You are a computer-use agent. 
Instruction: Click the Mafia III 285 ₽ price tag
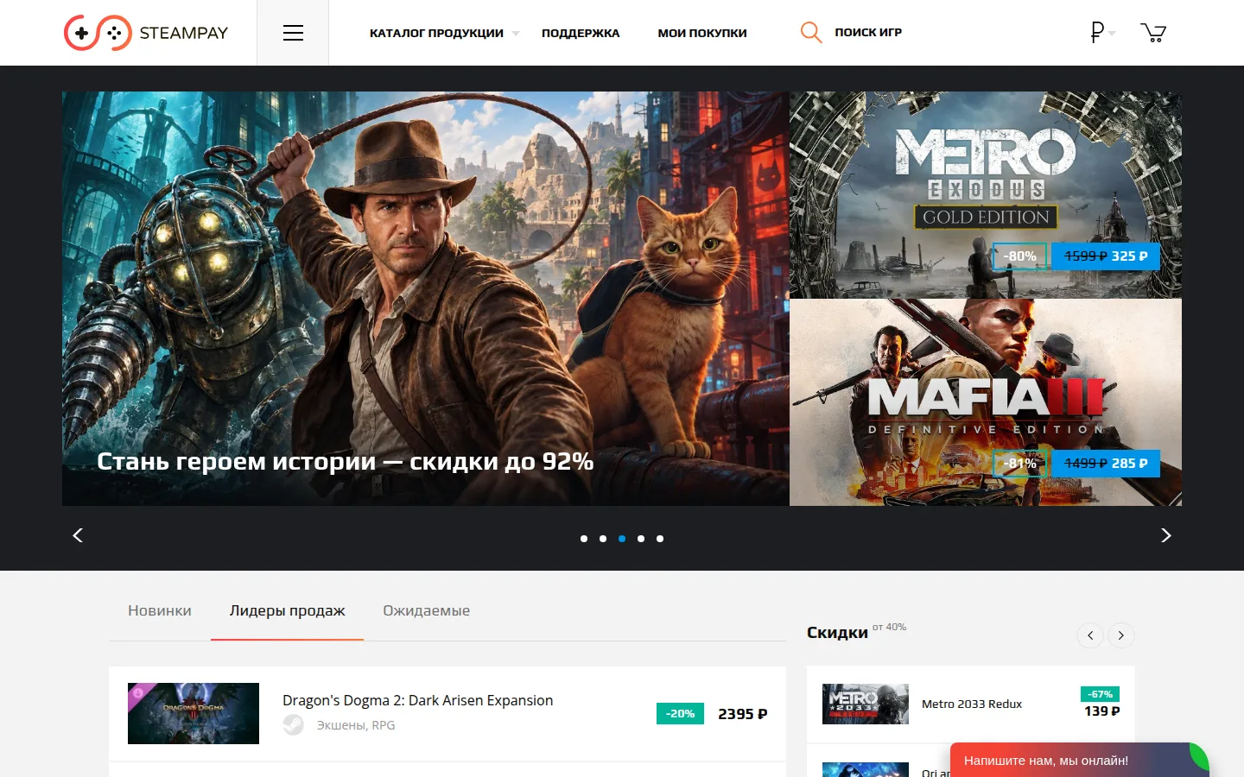[x=1106, y=464]
